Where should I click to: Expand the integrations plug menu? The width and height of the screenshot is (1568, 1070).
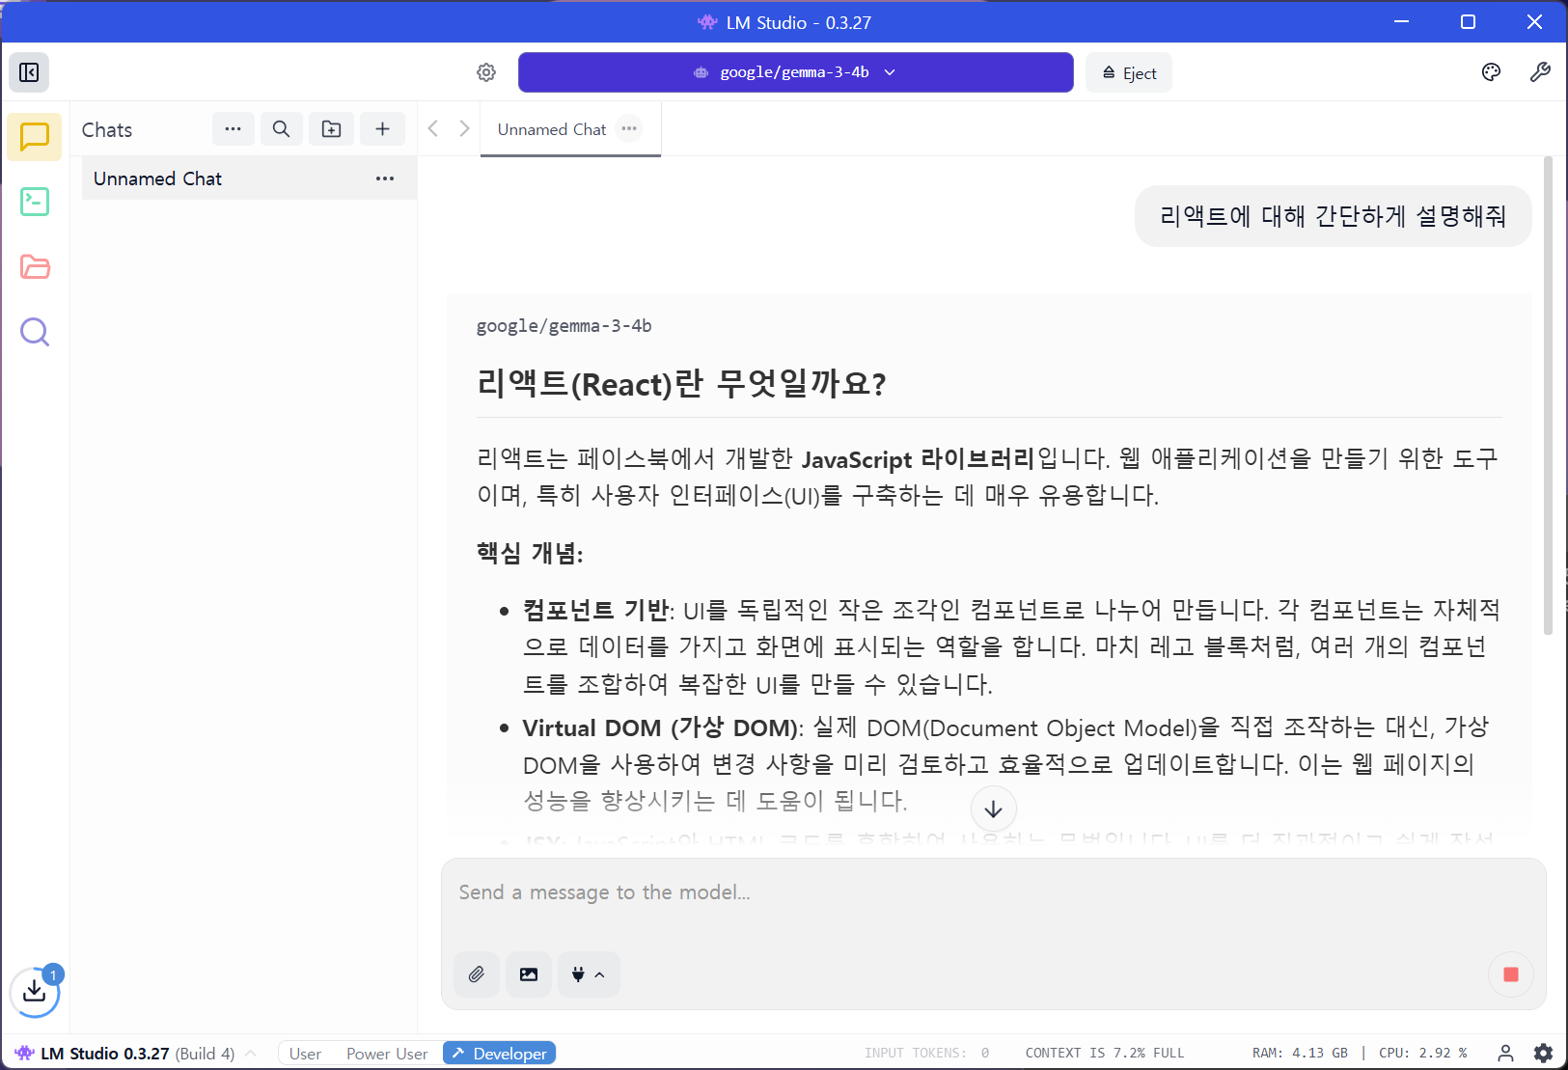[588, 974]
